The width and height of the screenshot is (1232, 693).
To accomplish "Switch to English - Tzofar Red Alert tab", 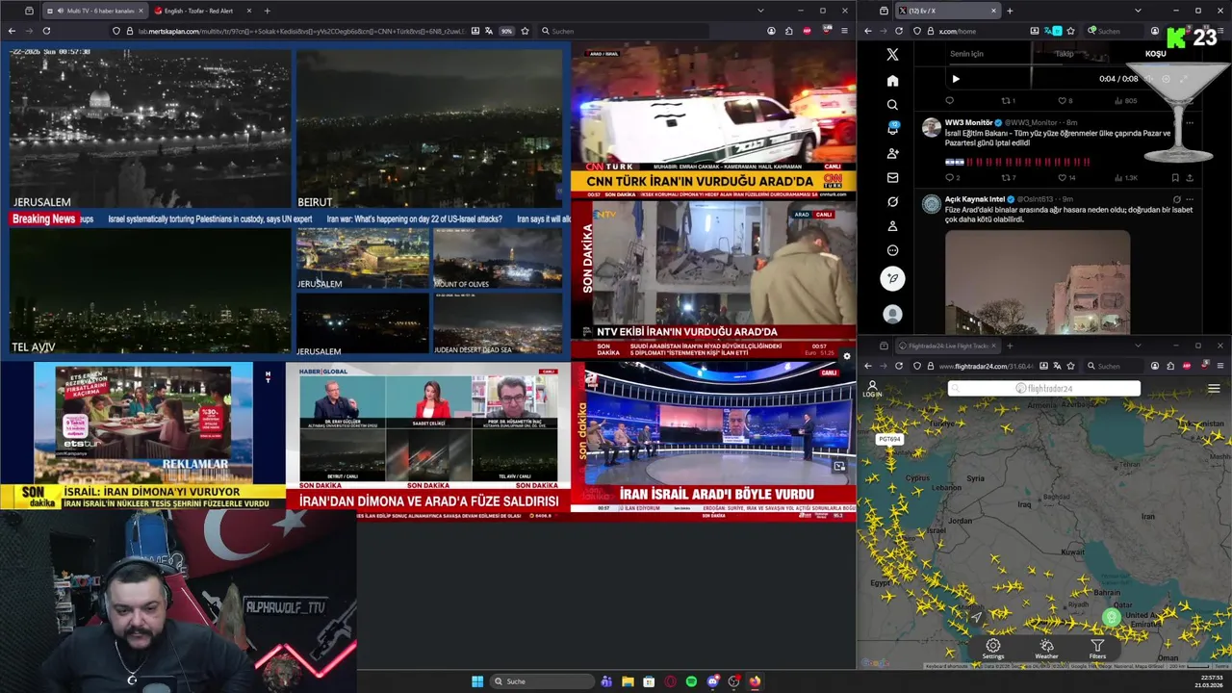I will tap(200, 11).
